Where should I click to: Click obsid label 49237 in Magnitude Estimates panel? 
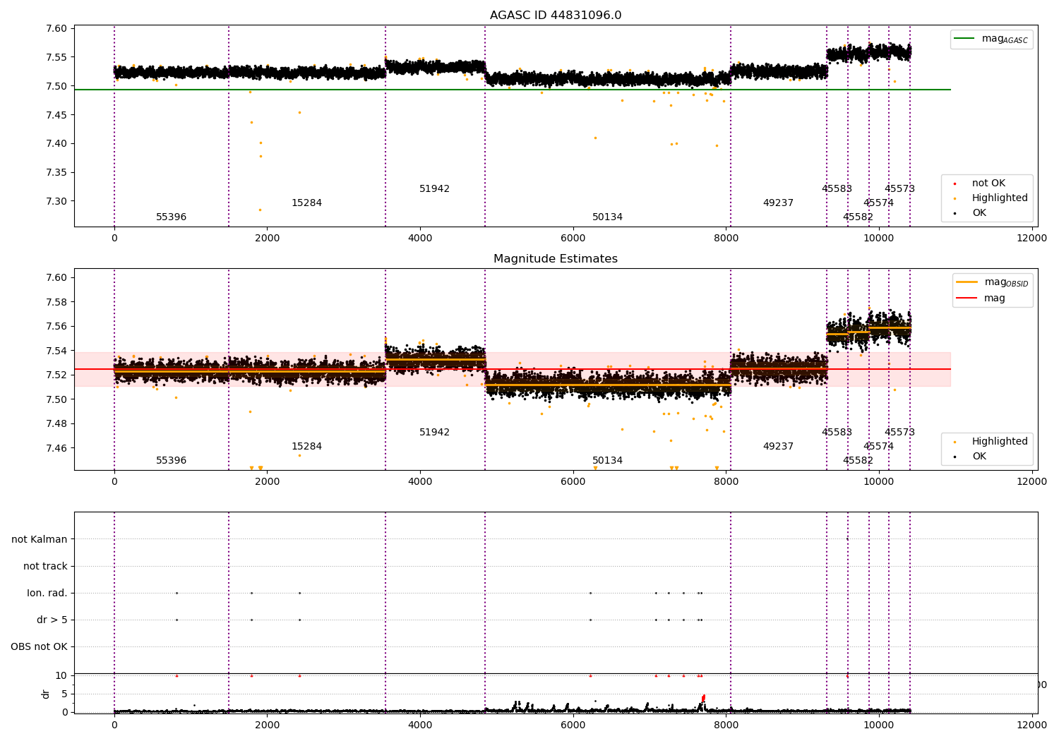[x=778, y=447]
